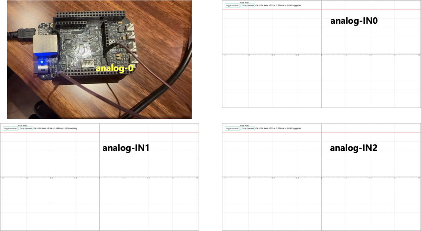Click Toggle controls in the analog-IN0 plot
The width and height of the screenshot is (421, 231).
pos(231,6)
